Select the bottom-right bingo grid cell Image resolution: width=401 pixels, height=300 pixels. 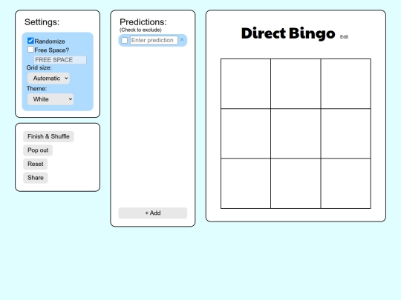346,184
